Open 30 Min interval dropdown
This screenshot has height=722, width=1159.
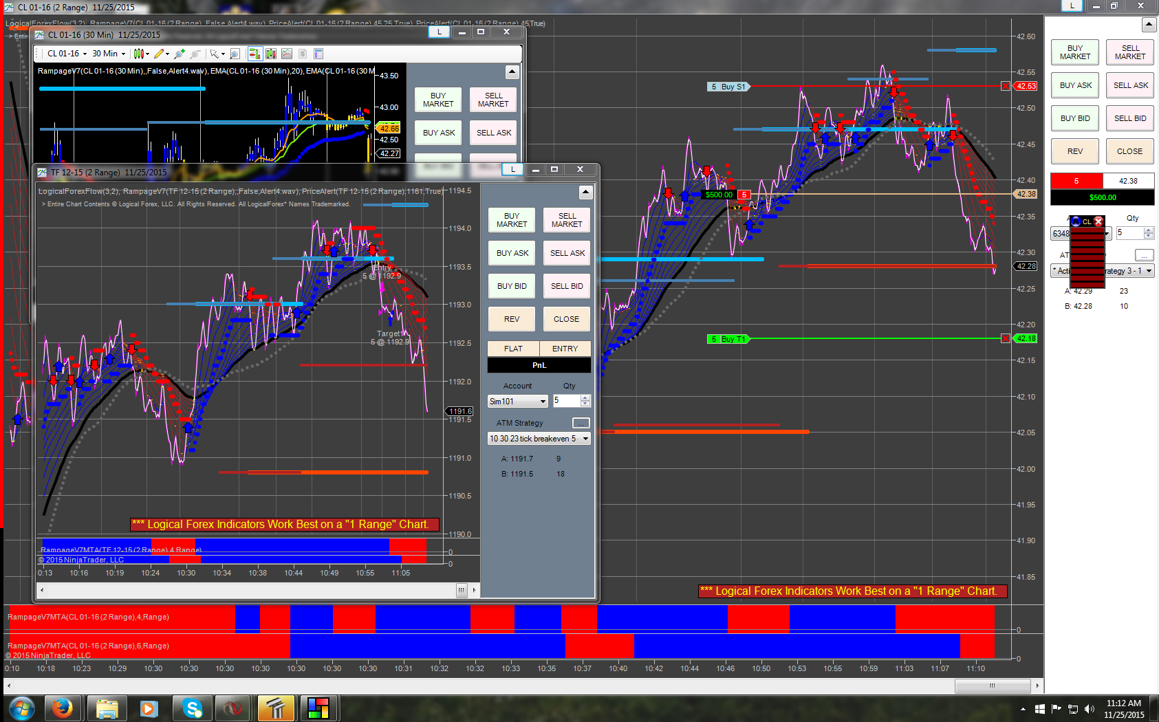[x=109, y=54]
